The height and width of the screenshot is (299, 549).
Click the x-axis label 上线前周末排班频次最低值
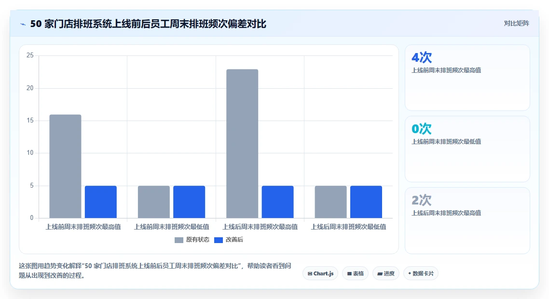pos(172,227)
